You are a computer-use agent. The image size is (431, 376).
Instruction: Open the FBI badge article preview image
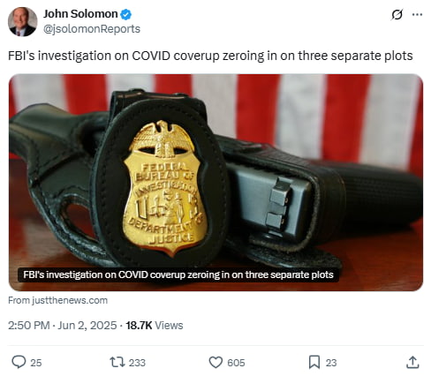tap(215, 183)
